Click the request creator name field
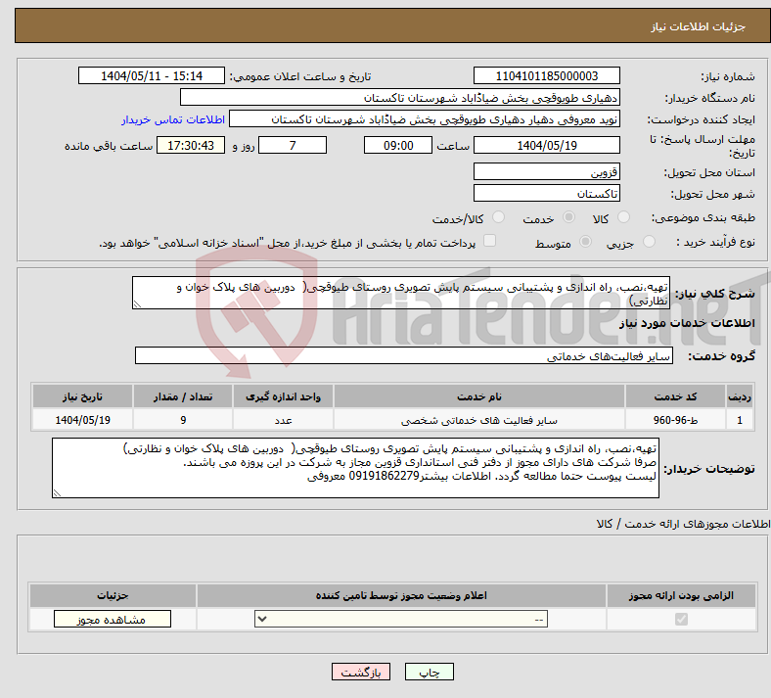Image resolution: width=771 pixels, height=698 pixels. (425, 119)
